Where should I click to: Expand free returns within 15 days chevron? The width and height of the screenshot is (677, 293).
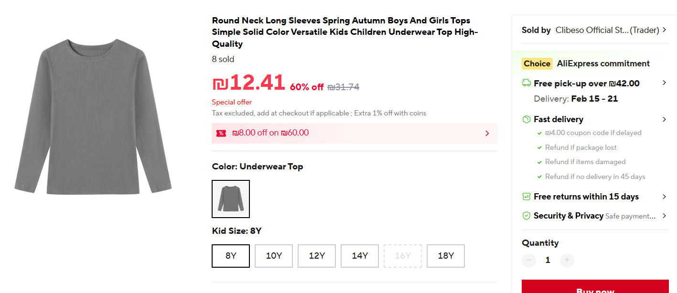point(664,197)
